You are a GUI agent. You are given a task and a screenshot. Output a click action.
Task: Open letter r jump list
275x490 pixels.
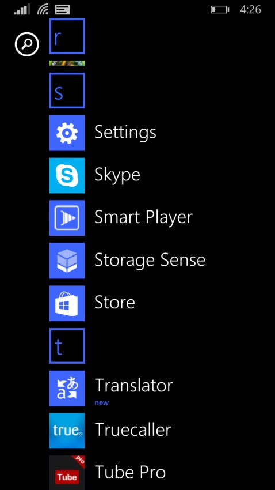click(67, 36)
